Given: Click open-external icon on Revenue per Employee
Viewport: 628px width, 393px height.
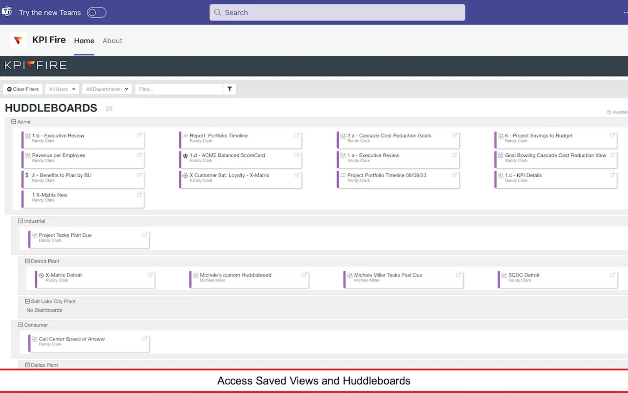Looking at the screenshot, I should point(139,155).
